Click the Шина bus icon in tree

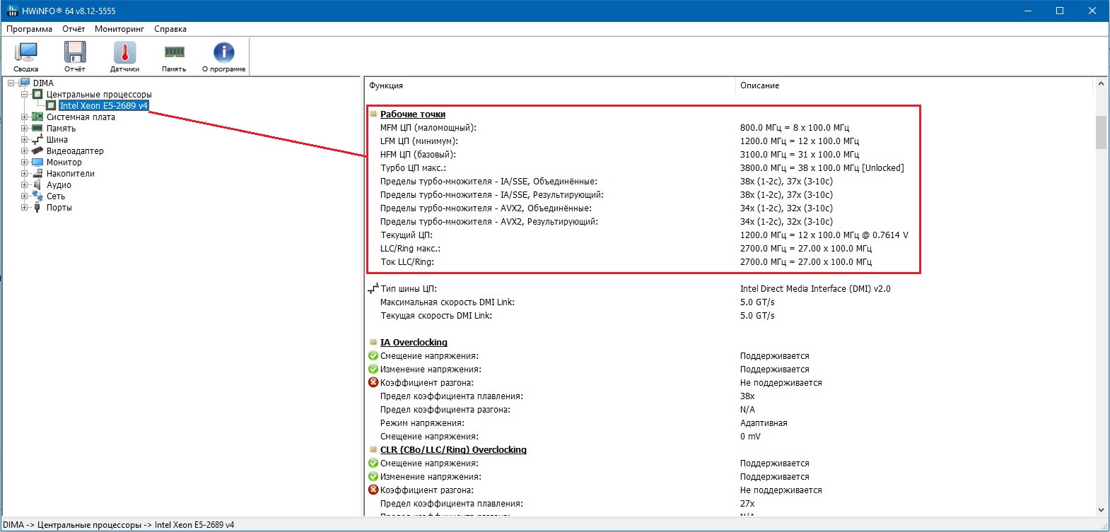pos(37,140)
